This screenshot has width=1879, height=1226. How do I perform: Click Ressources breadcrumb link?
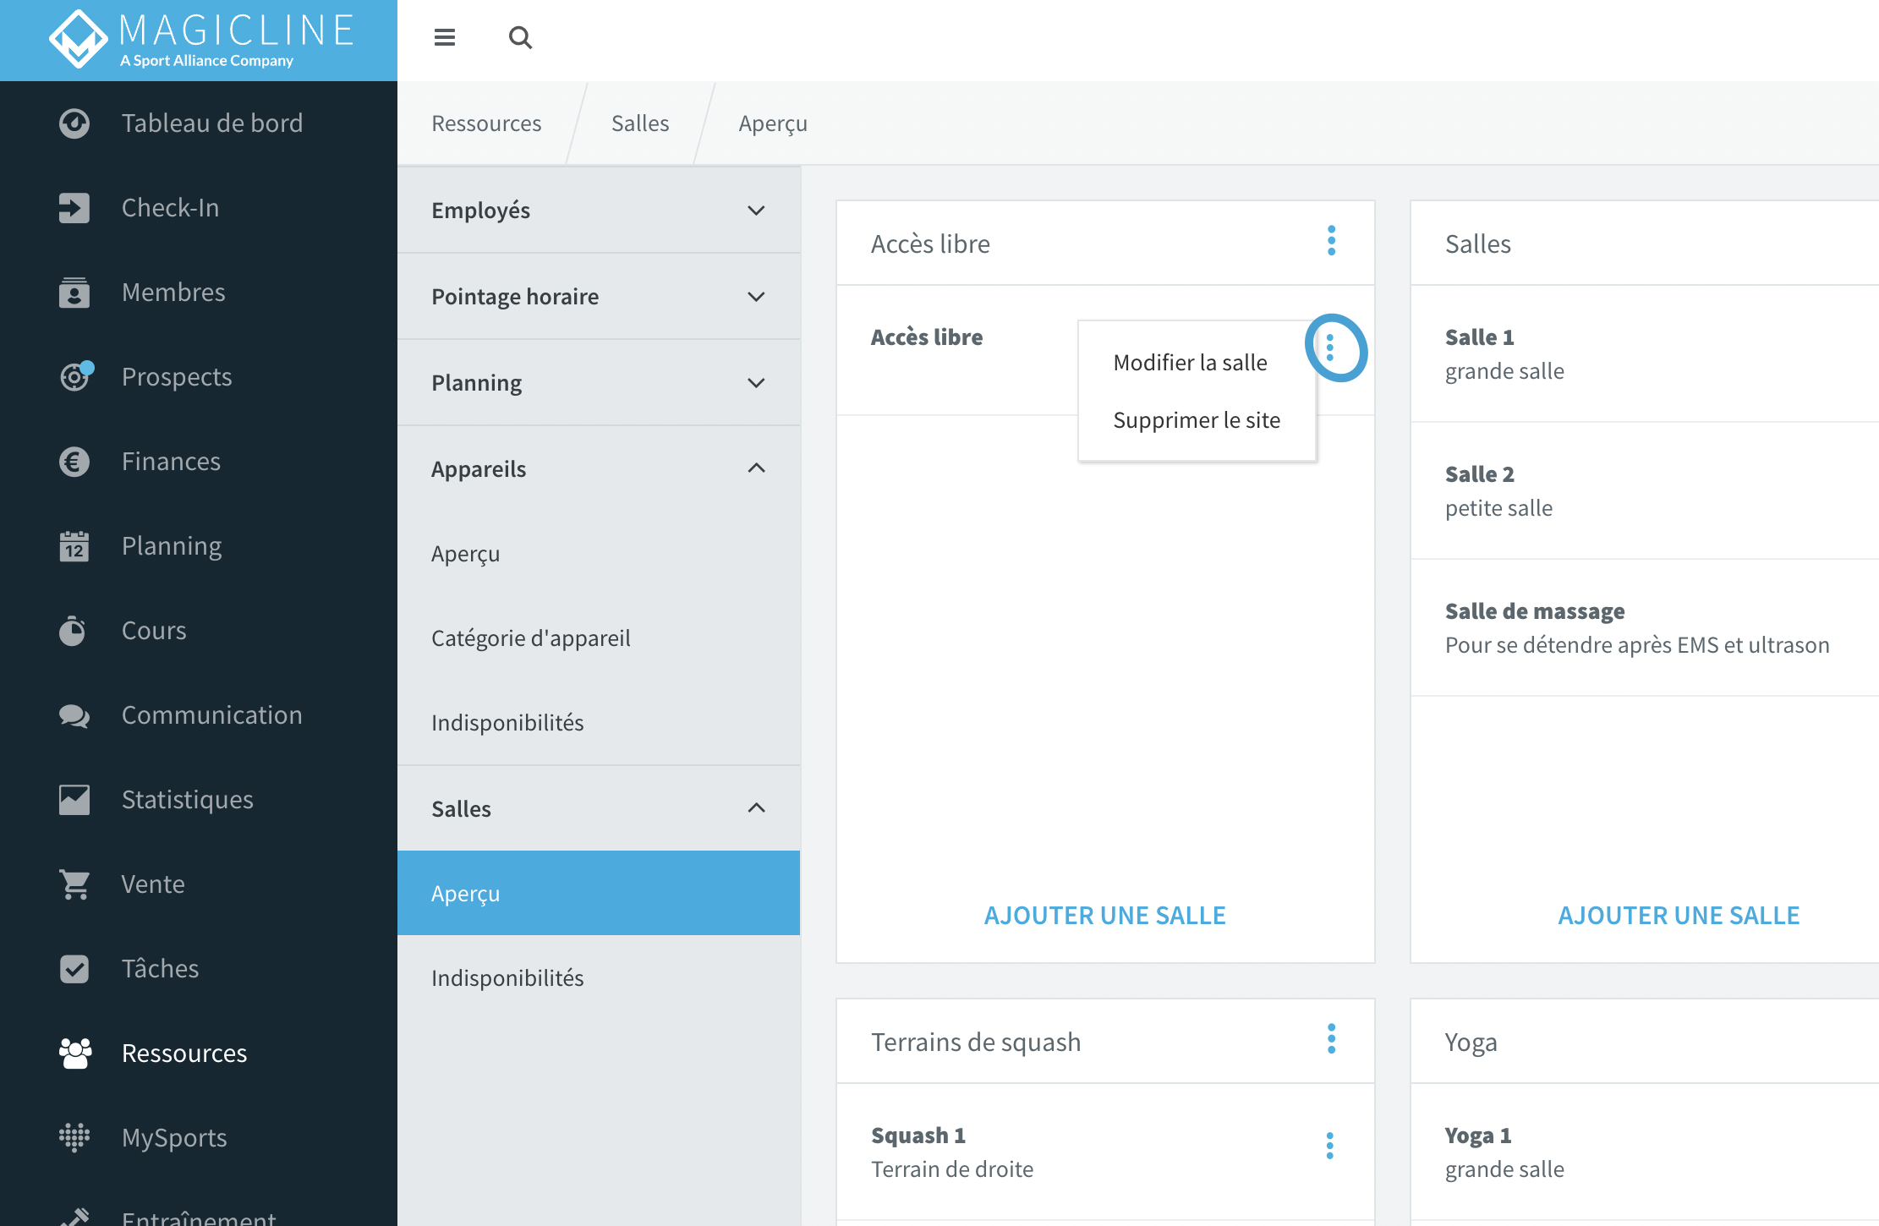tap(486, 123)
